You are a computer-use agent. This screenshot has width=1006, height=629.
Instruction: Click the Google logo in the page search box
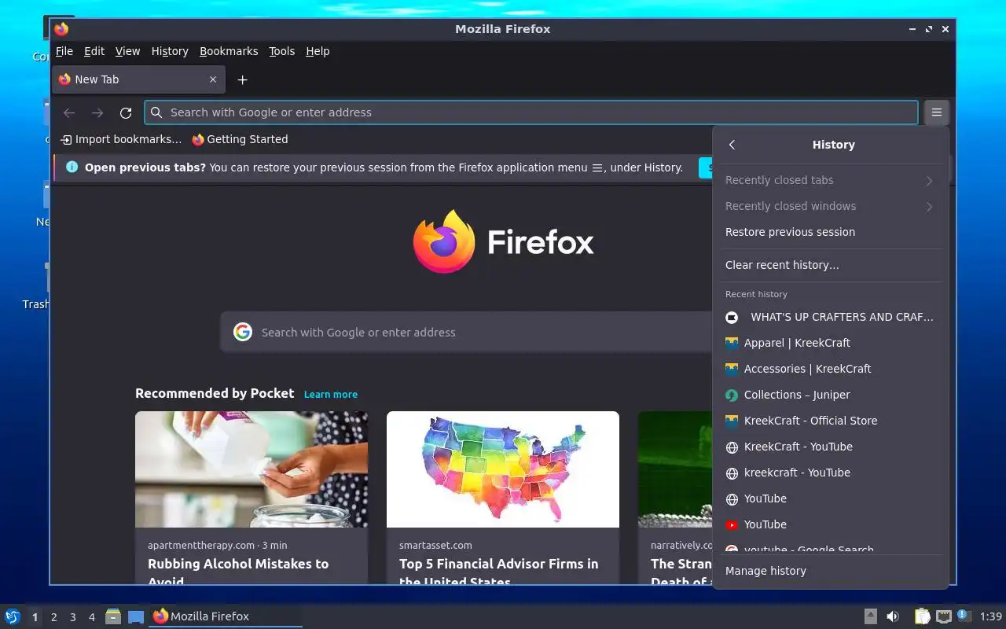pyautogui.click(x=243, y=332)
